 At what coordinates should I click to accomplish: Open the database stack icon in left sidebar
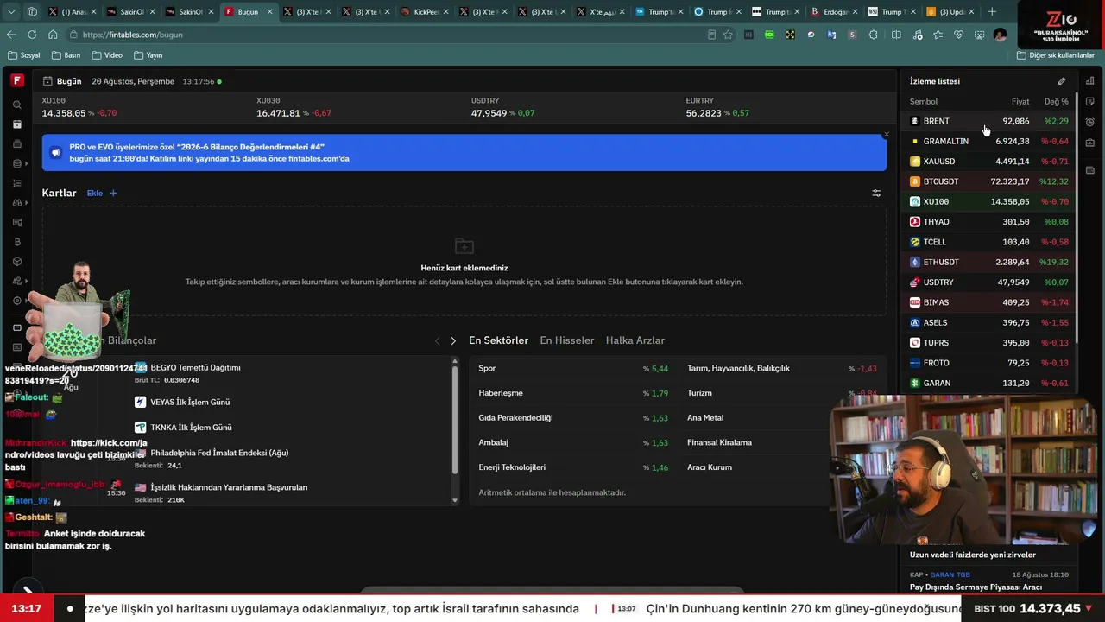(17, 164)
